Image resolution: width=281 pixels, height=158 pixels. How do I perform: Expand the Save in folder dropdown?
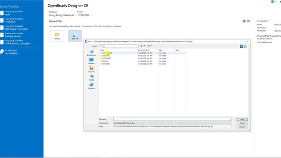tap(137, 46)
